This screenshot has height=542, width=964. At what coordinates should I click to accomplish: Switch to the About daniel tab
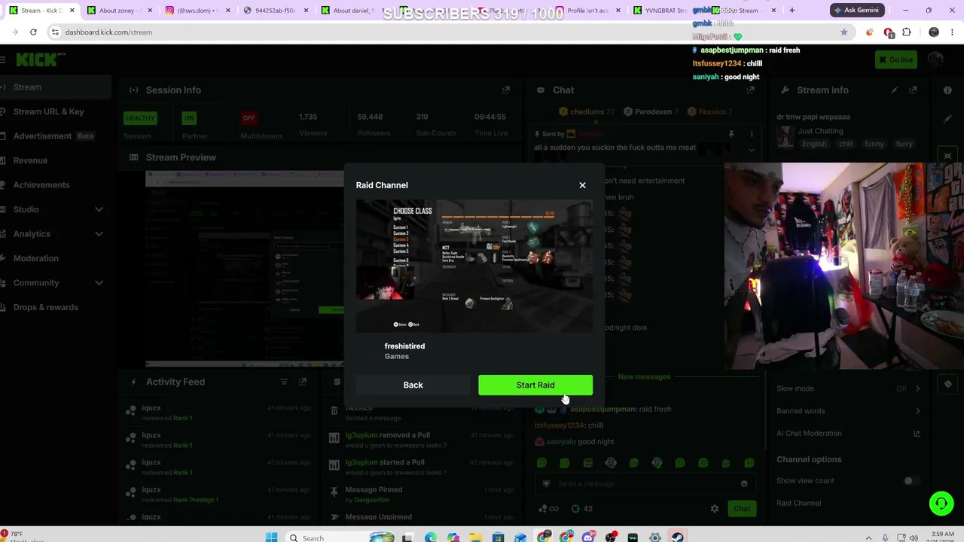coord(354,11)
